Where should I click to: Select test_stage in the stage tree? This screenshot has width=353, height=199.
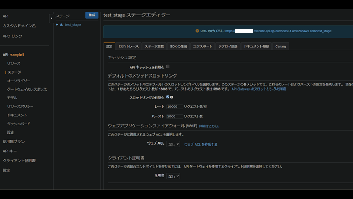(x=73, y=24)
